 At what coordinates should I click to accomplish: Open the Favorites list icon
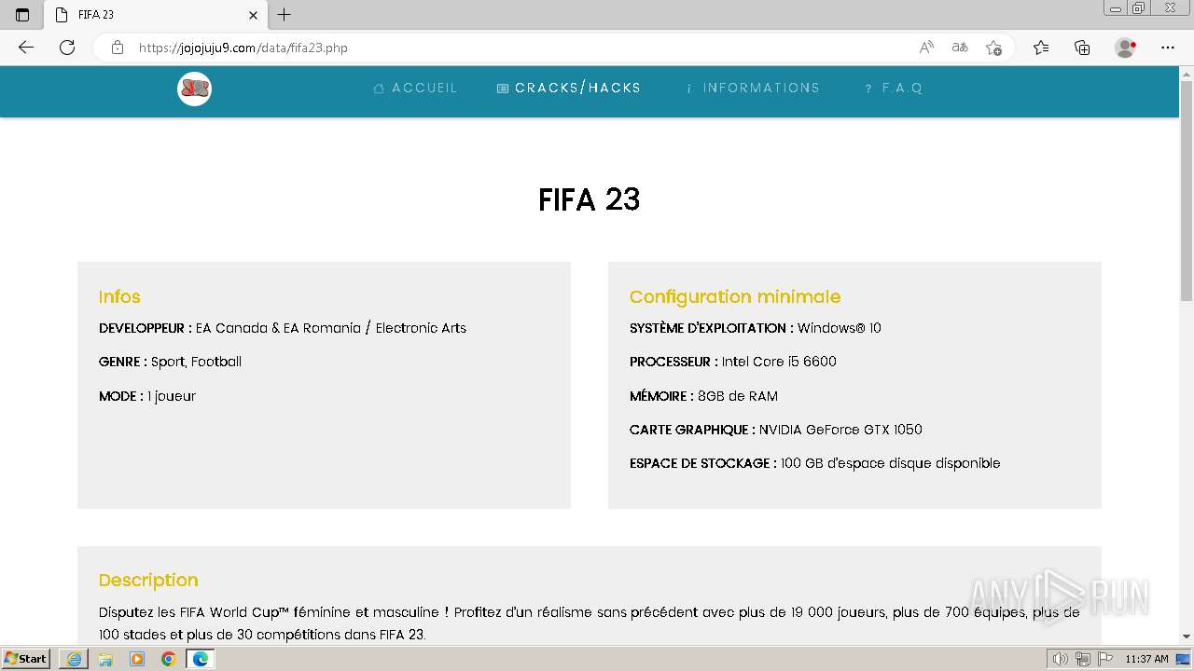point(1041,48)
